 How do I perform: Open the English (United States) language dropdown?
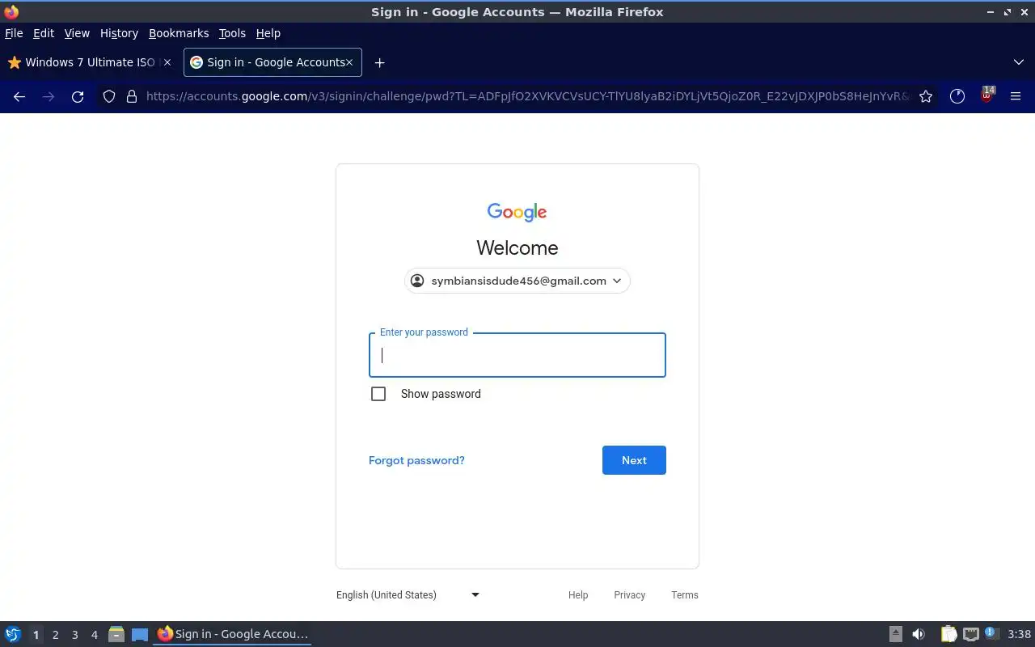pyautogui.click(x=408, y=595)
